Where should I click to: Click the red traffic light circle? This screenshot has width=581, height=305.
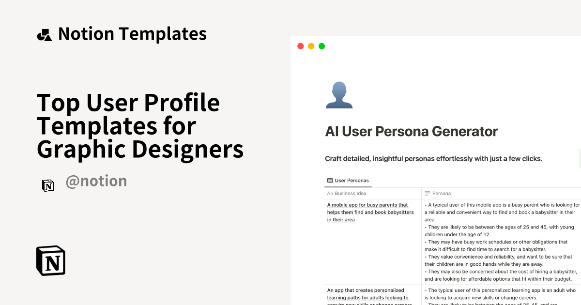(300, 46)
